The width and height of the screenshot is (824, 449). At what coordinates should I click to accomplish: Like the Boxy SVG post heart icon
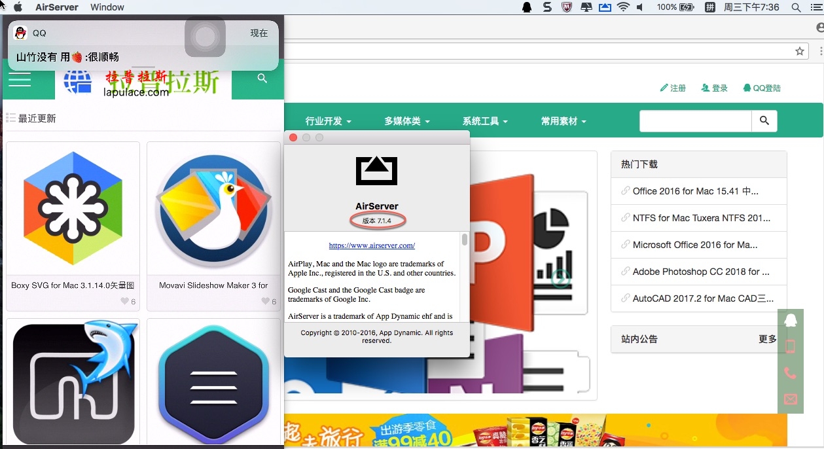tap(124, 301)
